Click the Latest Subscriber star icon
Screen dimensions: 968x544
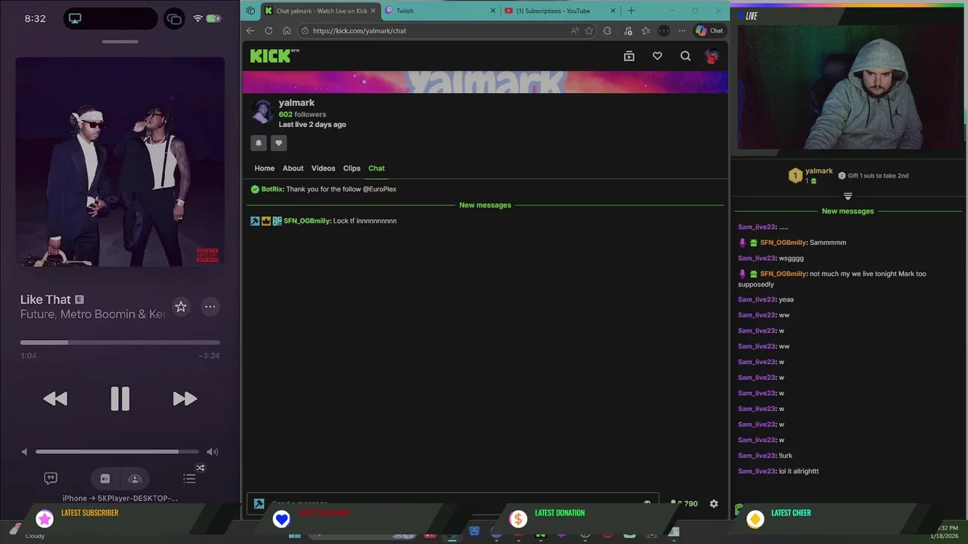click(45, 518)
